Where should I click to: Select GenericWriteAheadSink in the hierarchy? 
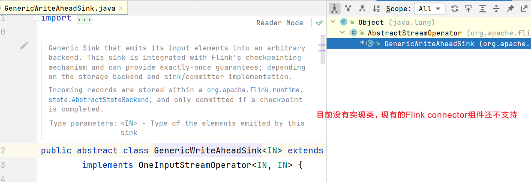(429, 44)
